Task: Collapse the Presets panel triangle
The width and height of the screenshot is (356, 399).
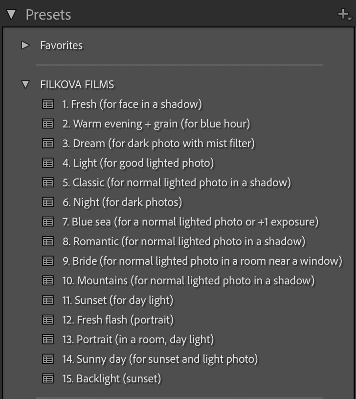Action: pyautogui.click(x=11, y=15)
